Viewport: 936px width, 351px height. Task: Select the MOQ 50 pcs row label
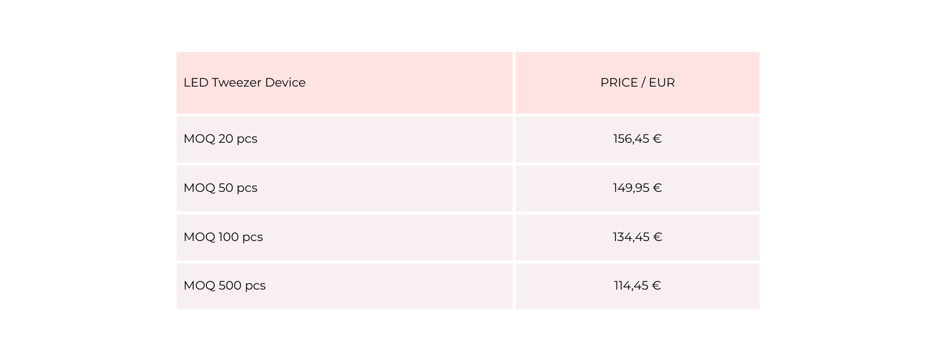pyautogui.click(x=221, y=188)
